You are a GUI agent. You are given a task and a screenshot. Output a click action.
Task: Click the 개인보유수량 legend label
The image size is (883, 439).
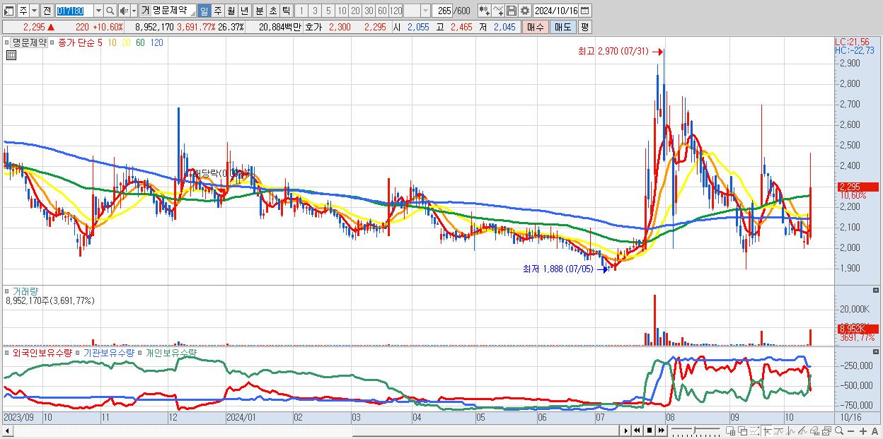pos(171,352)
